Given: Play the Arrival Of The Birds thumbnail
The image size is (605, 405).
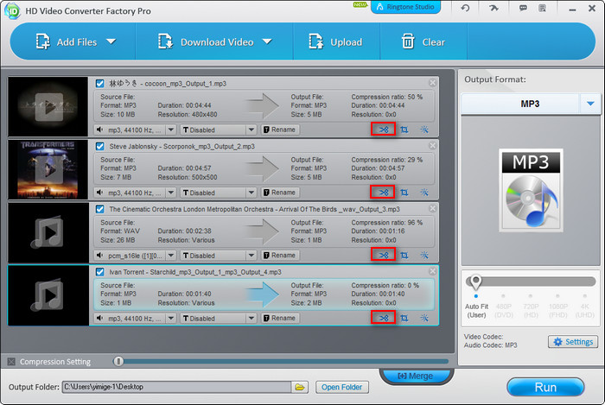Looking at the screenshot, I should (x=49, y=232).
